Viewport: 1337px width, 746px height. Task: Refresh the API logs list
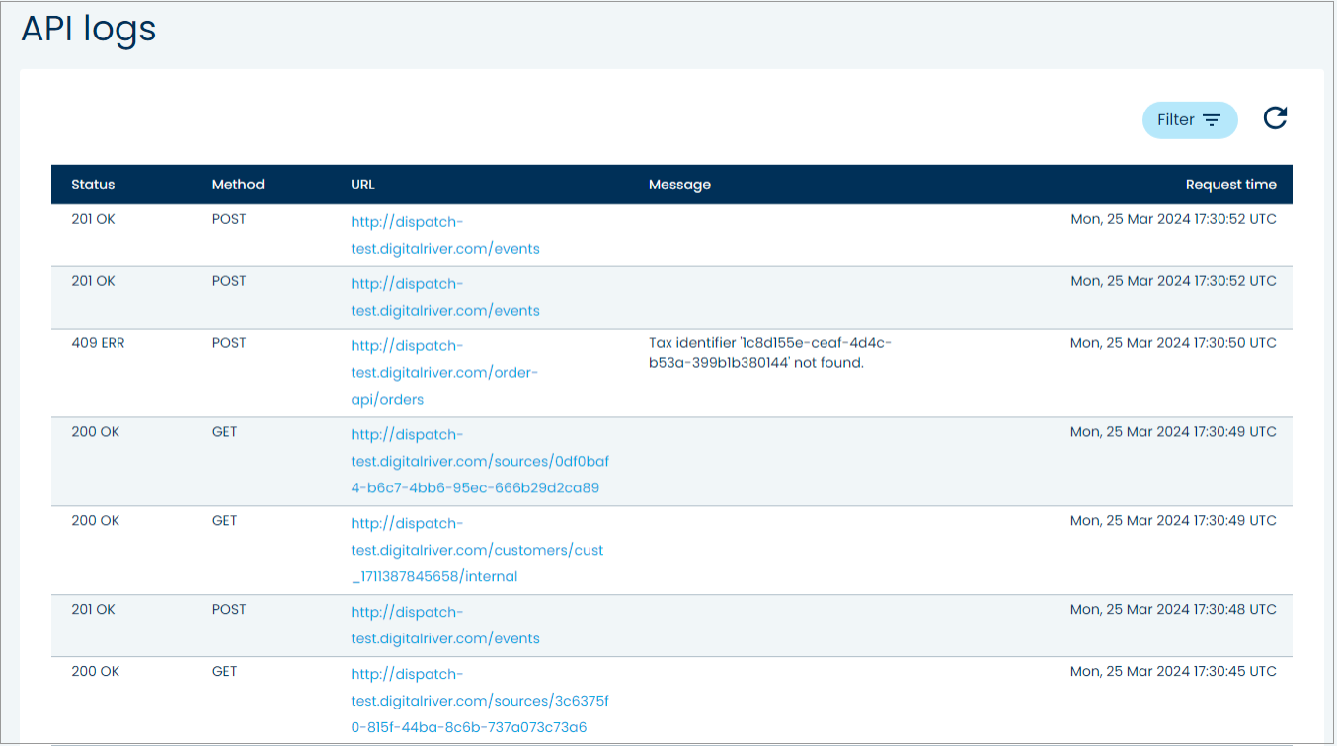tap(1275, 119)
